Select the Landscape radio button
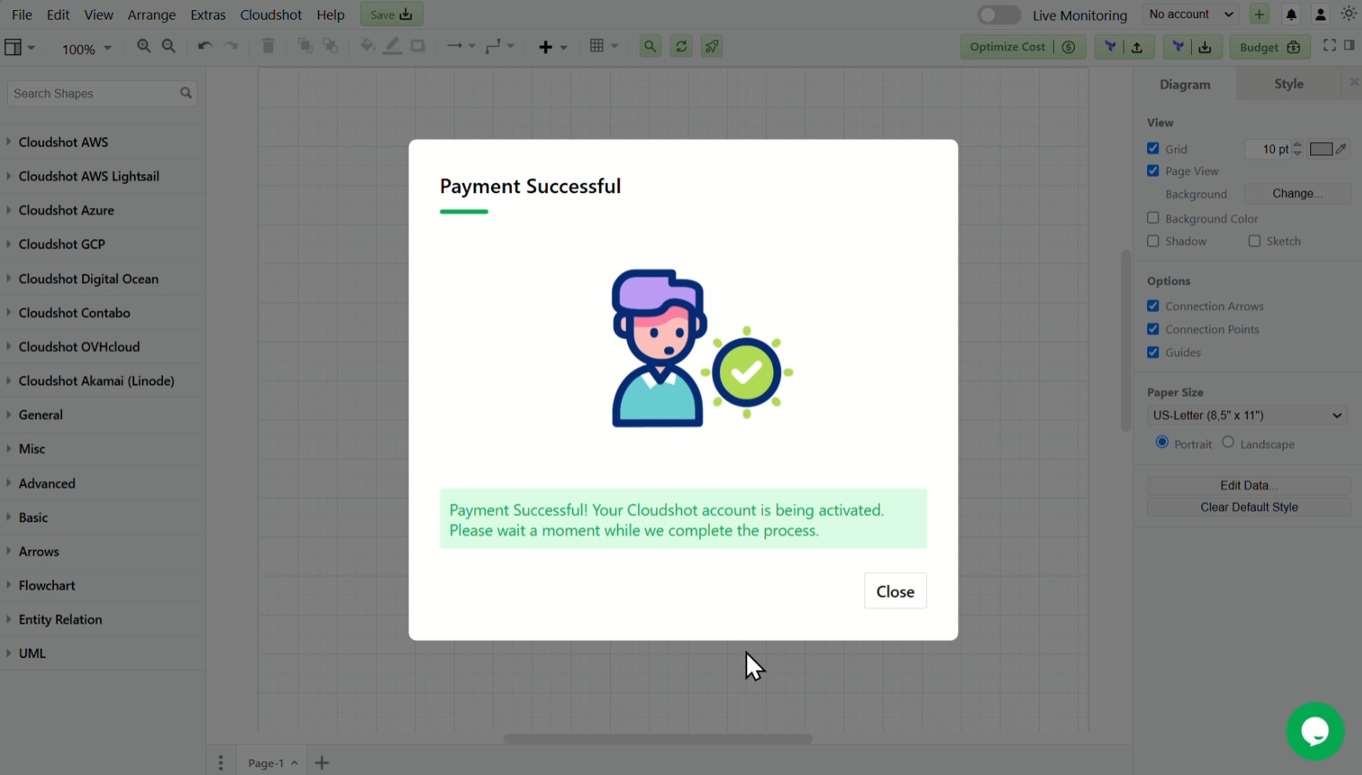 (1228, 442)
